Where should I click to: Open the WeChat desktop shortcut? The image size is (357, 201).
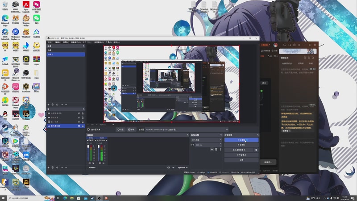[x=37, y=20]
